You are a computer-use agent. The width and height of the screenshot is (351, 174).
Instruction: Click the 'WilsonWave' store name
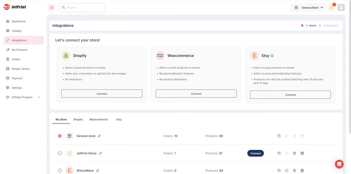pos(85,170)
